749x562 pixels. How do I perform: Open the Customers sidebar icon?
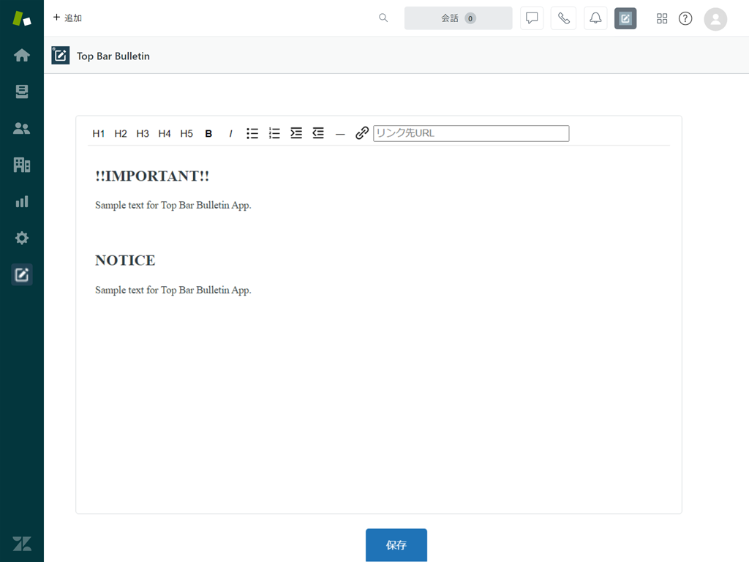[x=22, y=128]
